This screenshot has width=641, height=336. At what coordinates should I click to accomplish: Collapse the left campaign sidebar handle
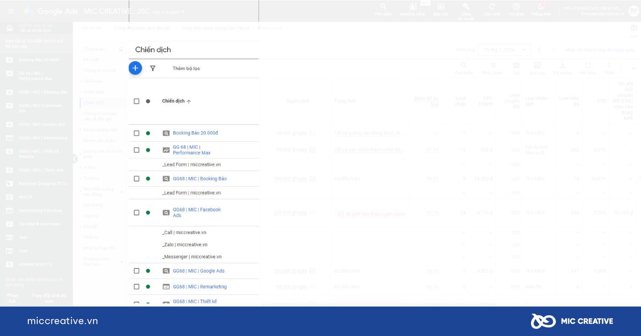pyautogui.click(x=75, y=159)
